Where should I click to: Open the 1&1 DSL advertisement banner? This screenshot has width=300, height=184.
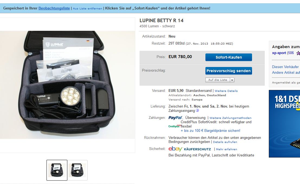click(284, 124)
